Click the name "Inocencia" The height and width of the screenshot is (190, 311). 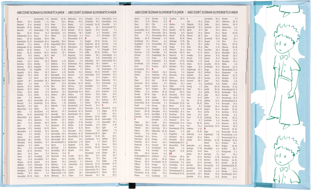coord(191,78)
